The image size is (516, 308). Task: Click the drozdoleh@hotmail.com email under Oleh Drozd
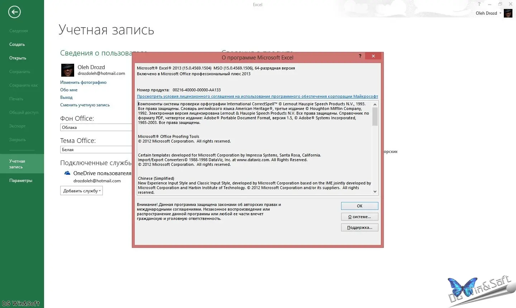101,73
